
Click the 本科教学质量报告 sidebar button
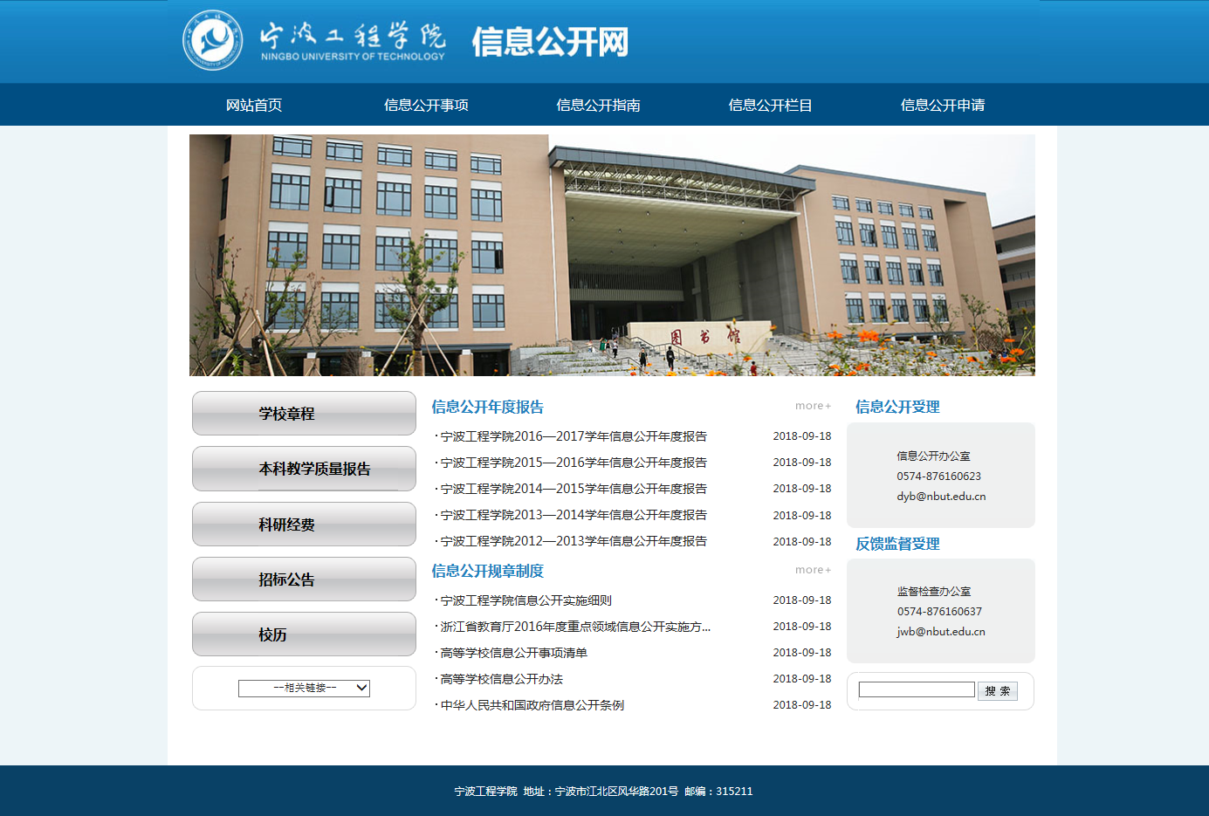tap(304, 469)
